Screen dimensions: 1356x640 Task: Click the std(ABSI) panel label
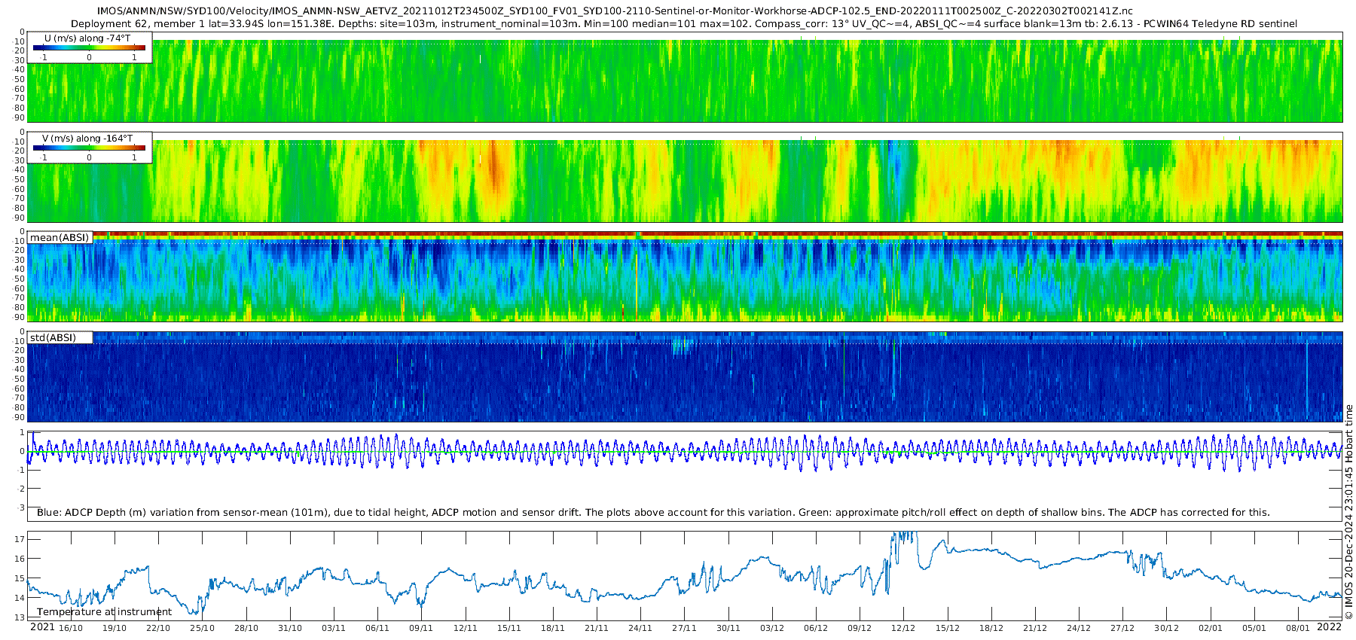(53, 338)
